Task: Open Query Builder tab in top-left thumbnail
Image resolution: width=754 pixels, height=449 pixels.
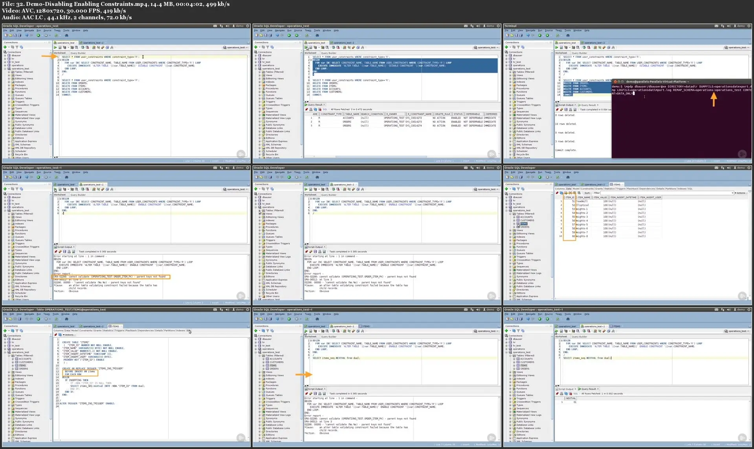Action: (x=78, y=53)
